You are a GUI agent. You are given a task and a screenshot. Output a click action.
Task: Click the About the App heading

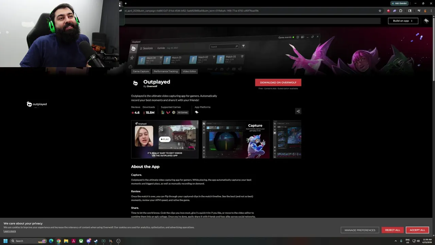(145, 167)
